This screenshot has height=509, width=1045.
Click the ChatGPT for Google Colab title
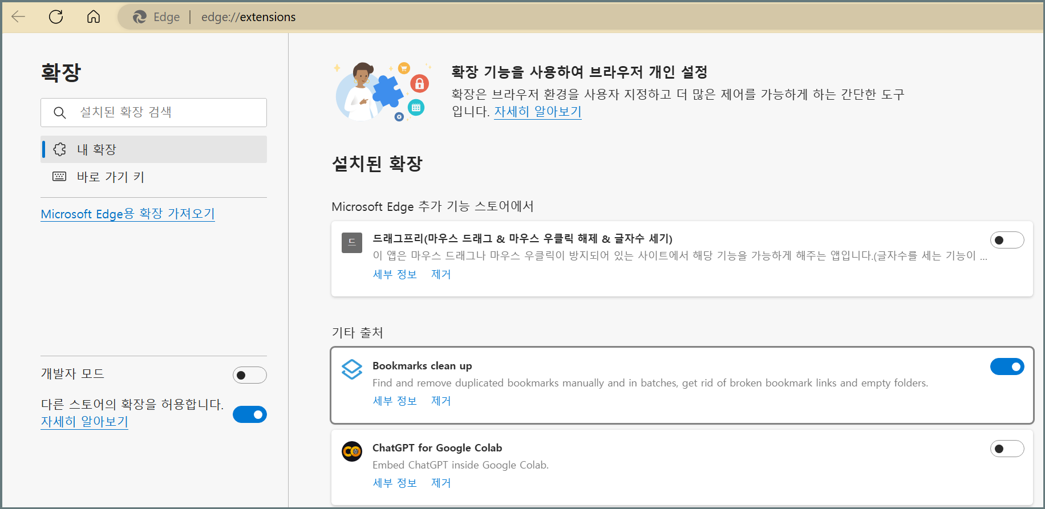(x=437, y=448)
